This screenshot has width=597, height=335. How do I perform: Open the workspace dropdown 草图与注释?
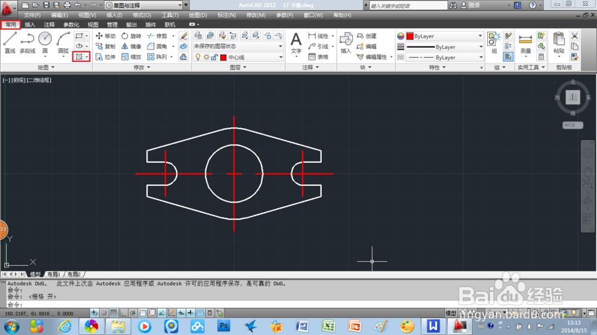[143, 5]
